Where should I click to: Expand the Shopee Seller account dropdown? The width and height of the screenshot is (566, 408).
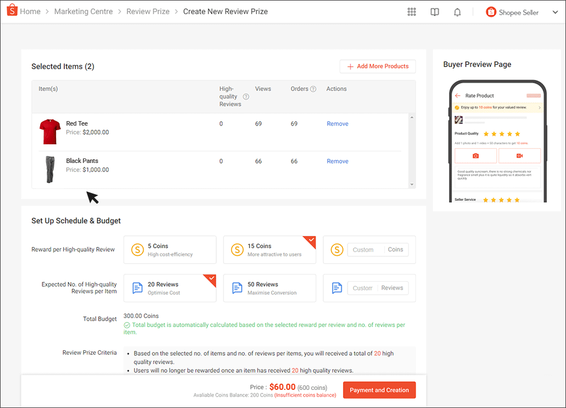(555, 11)
